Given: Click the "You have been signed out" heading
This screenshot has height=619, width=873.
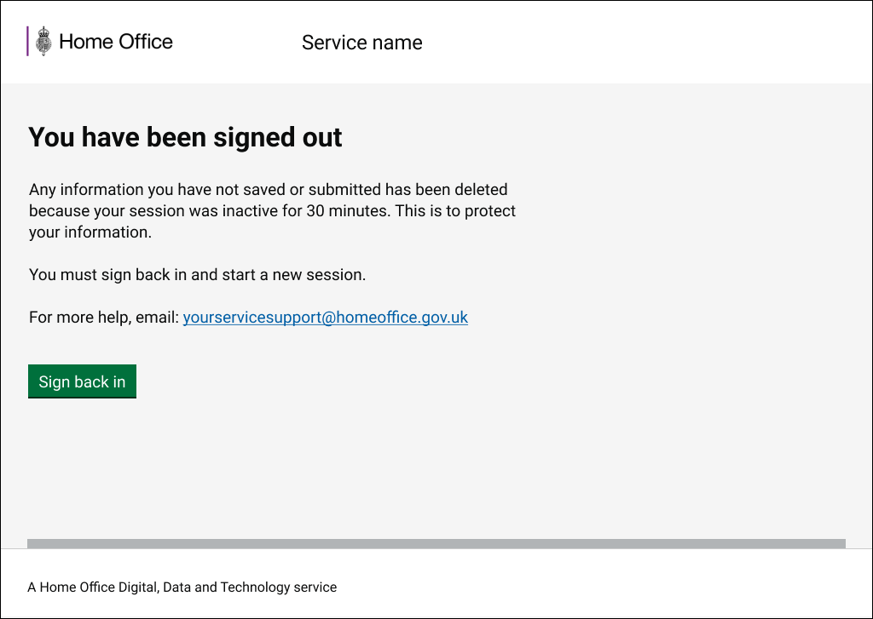Looking at the screenshot, I should pos(185,137).
